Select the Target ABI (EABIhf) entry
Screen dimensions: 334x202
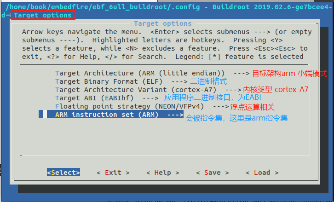(x=107, y=98)
